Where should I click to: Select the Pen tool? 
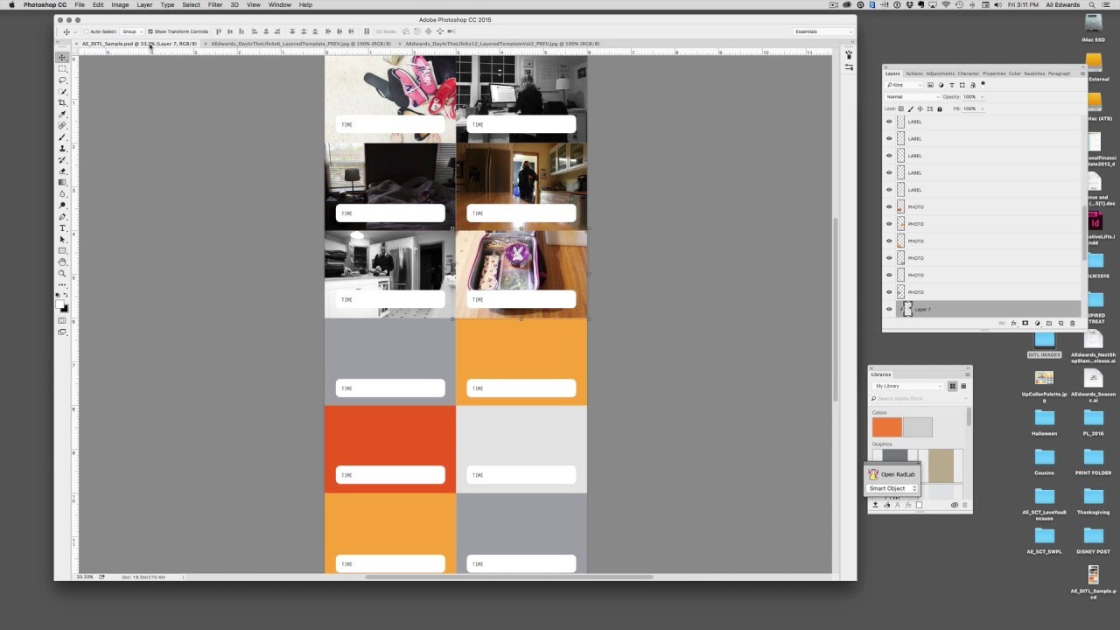[x=62, y=217]
